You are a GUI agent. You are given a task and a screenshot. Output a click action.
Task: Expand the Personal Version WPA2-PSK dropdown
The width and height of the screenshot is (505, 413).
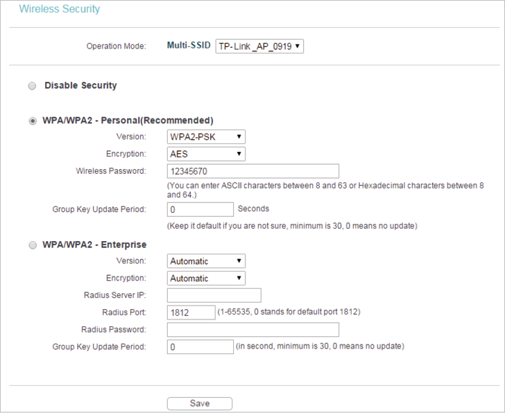[x=206, y=137]
